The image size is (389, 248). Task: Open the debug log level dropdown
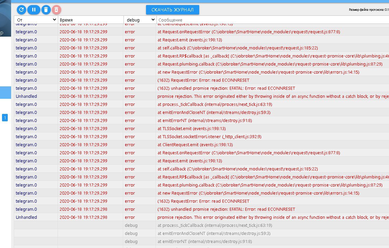point(140,20)
